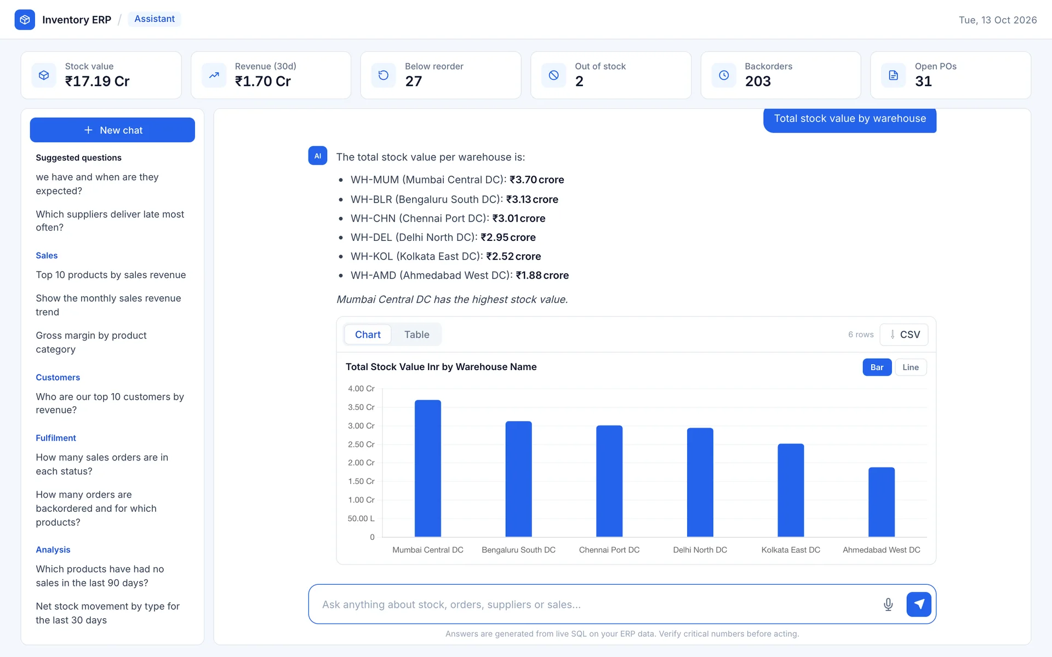Click the Backorders 203 card
This screenshot has height=657, width=1052.
coord(780,75)
